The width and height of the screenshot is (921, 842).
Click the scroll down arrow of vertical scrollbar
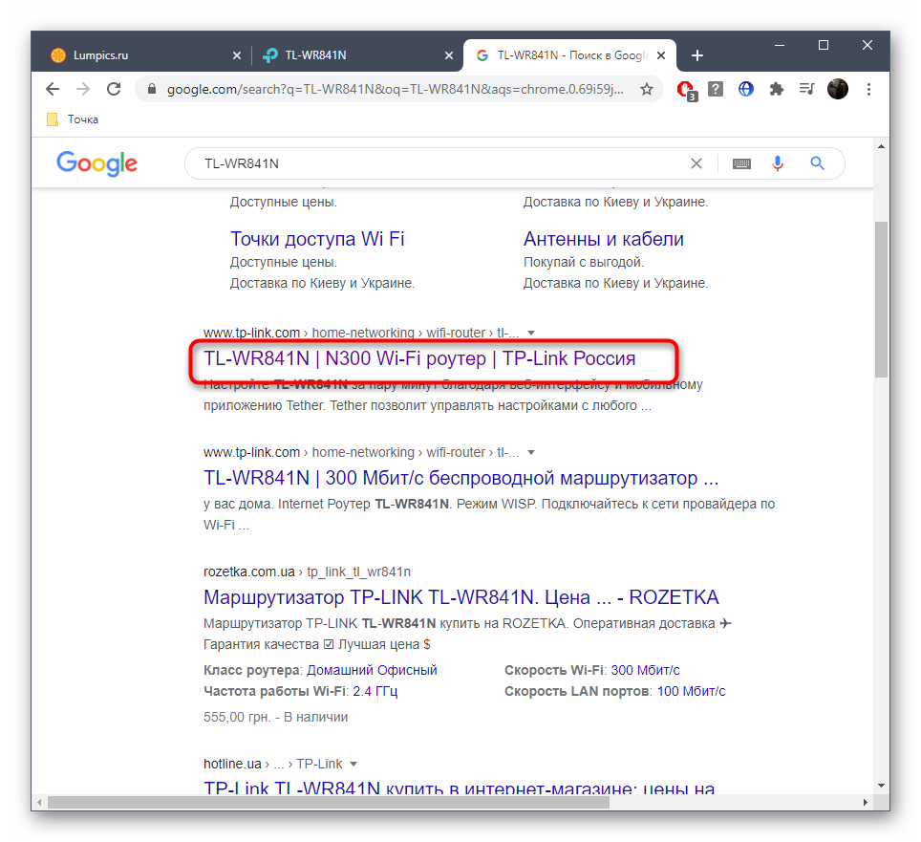point(881,786)
